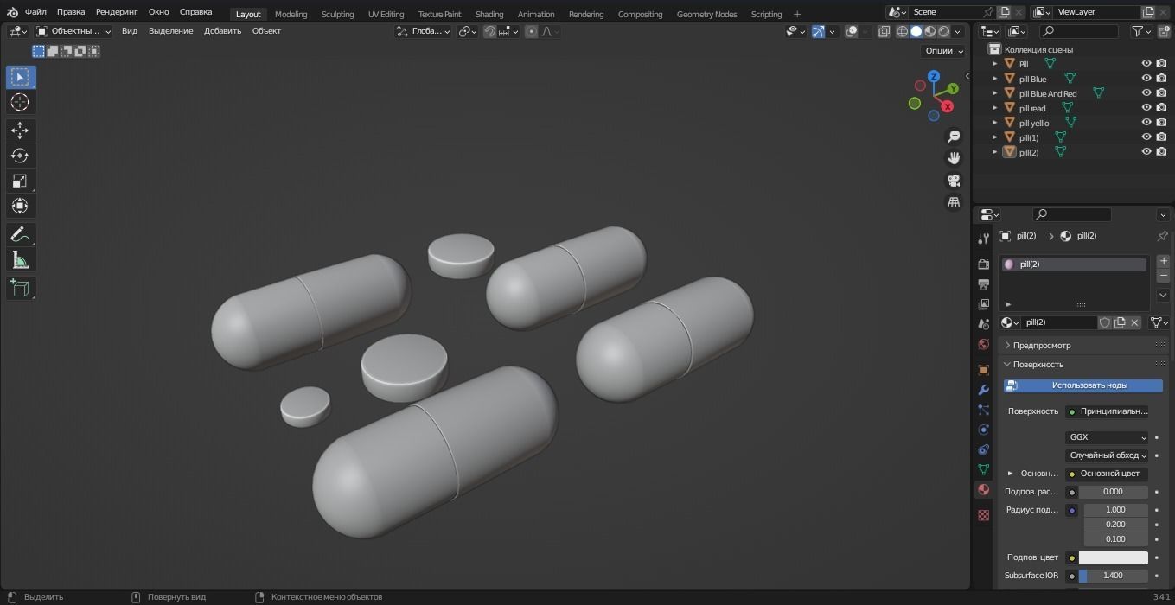This screenshot has width=1175, height=605.
Task: Select the Scale tool
Action: [21, 181]
